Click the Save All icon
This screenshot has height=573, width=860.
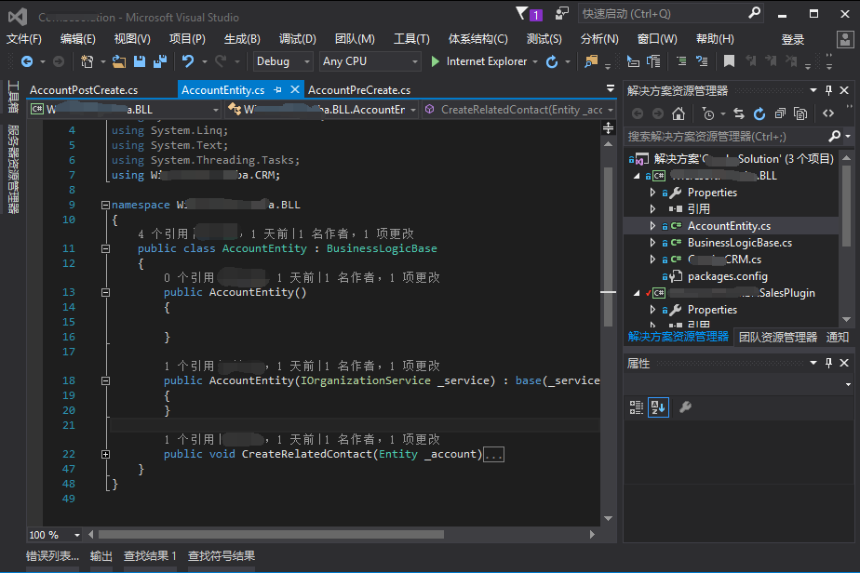pyautogui.click(x=160, y=61)
